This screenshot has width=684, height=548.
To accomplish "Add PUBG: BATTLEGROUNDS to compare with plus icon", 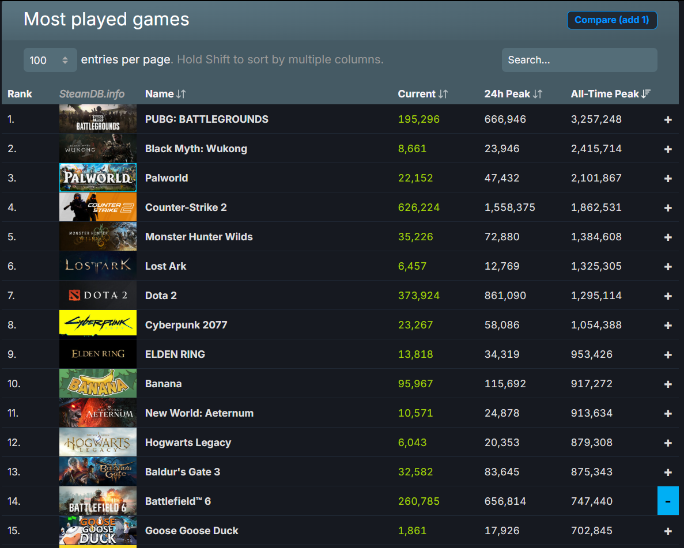I will tap(668, 119).
